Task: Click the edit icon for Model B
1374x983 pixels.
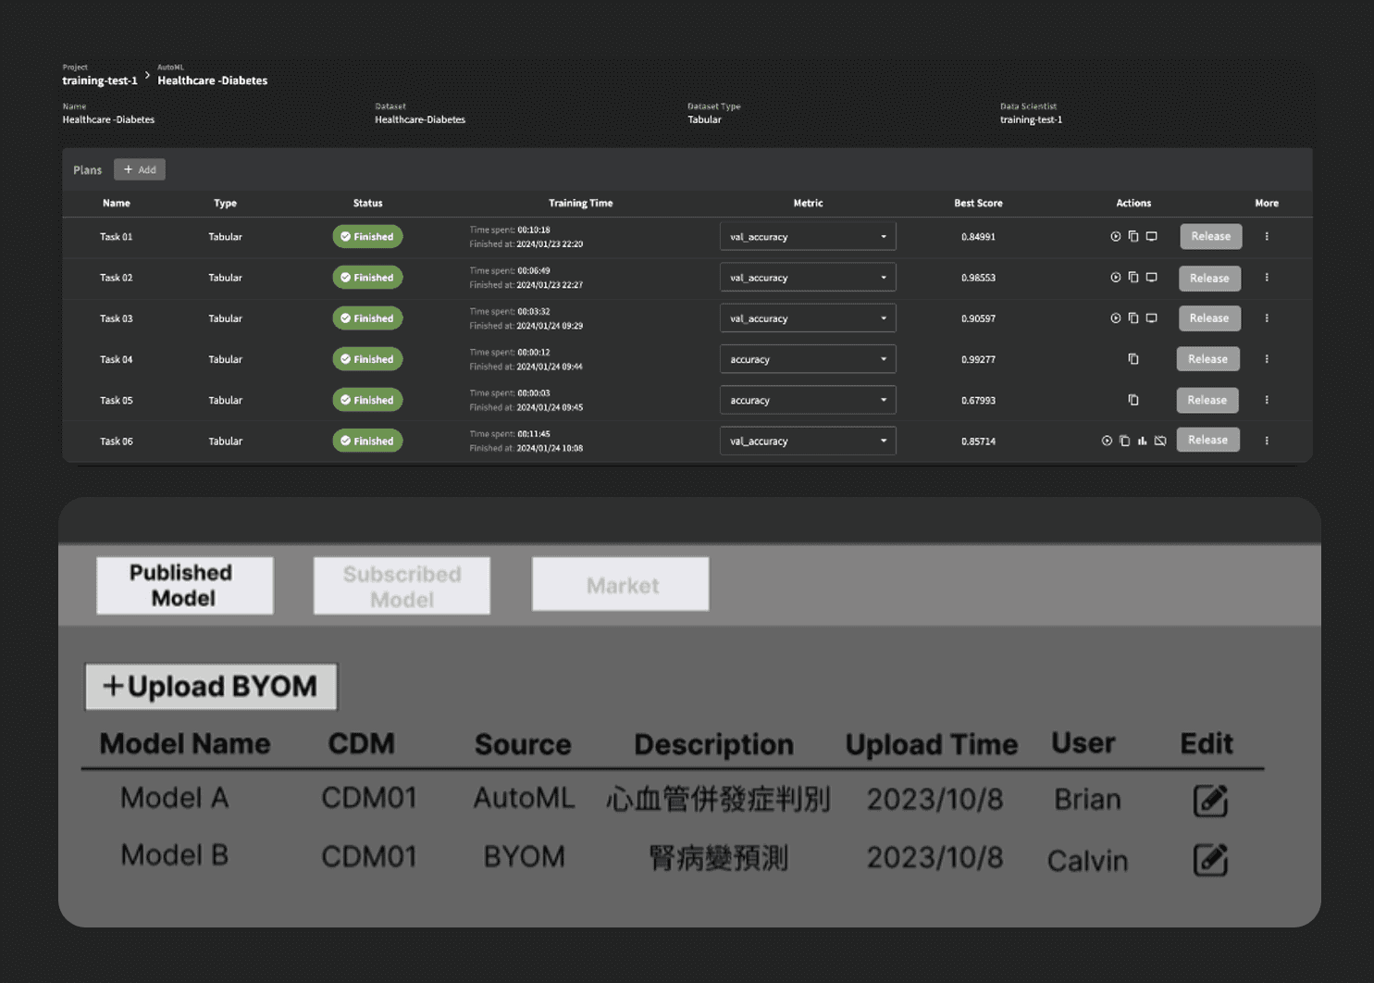Action: click(1209, 860)
